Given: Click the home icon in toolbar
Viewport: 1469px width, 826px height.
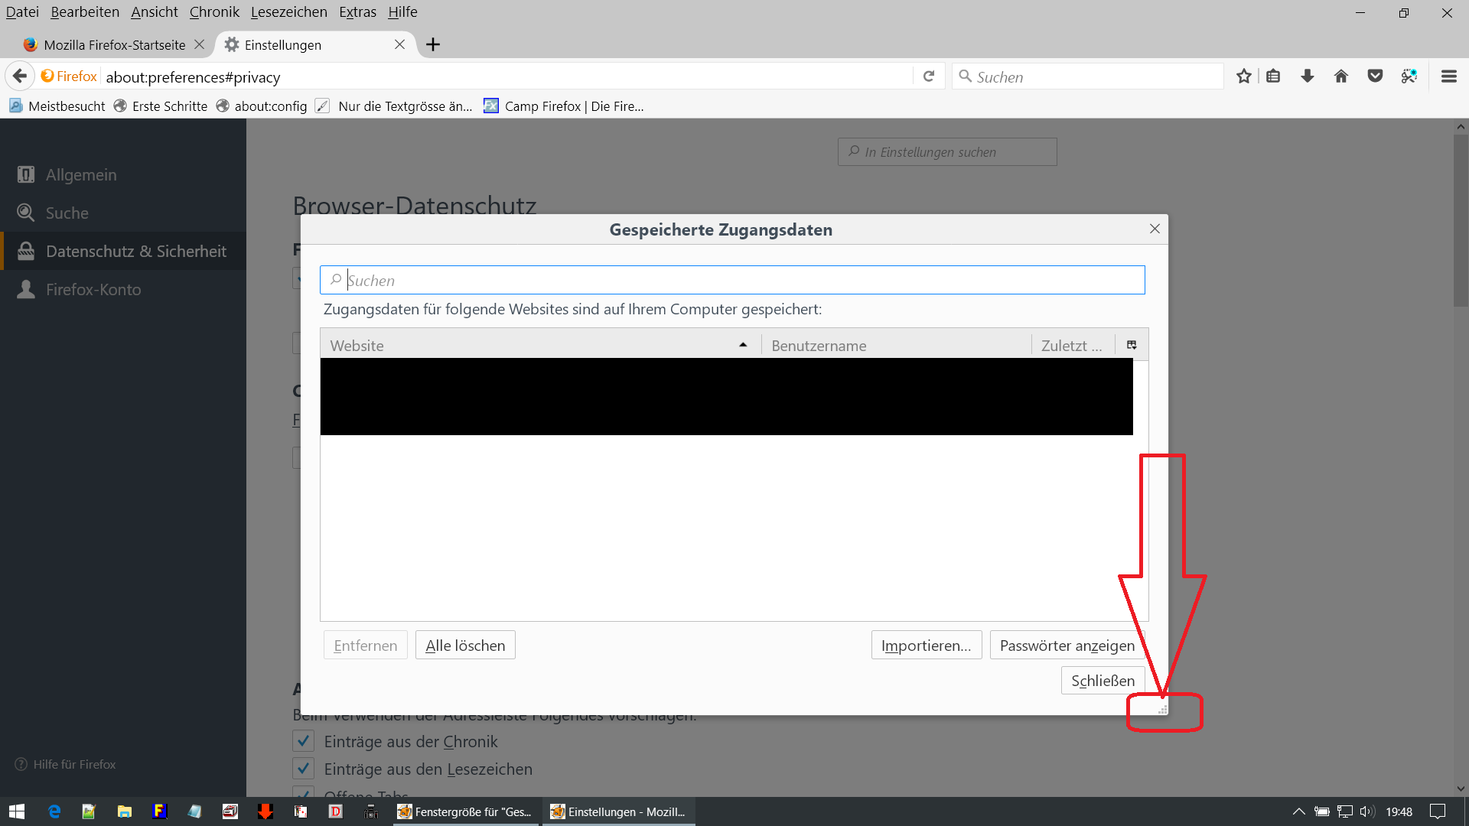Looking at the screenshot, I should (x=1340, y=76).
